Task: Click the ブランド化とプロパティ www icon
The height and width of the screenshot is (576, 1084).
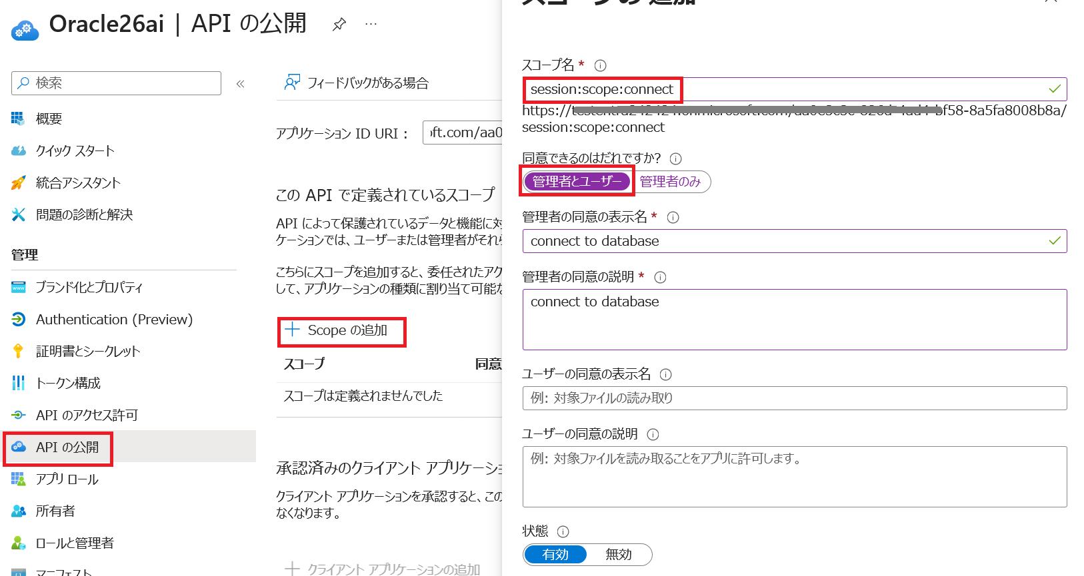Action: (18, 287)
